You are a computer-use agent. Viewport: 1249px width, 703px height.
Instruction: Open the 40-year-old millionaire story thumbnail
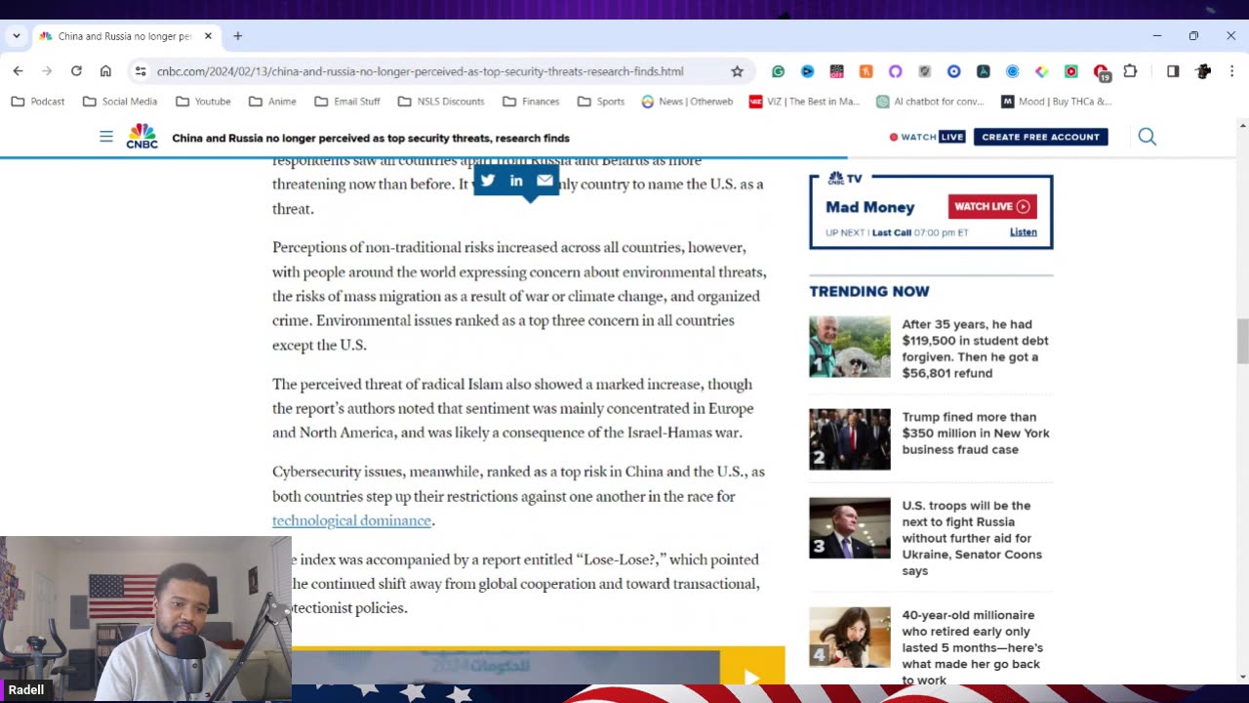click(850, 638)
